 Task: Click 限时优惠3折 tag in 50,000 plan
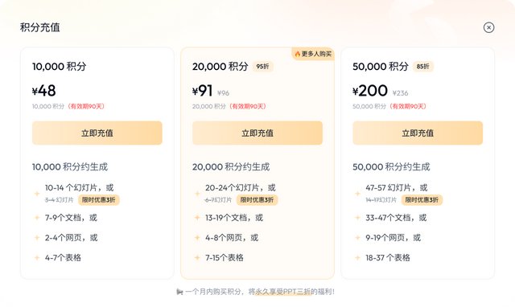[x=422, y=200]
